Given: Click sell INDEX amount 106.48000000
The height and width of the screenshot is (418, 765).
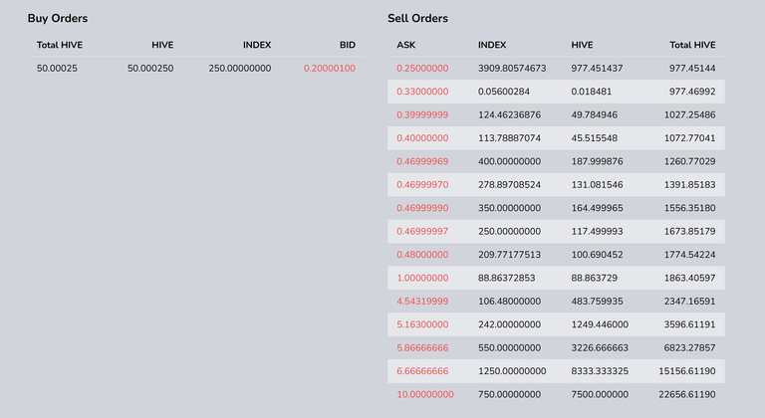Looking at the screenshot, I should (x=509, y=302).
